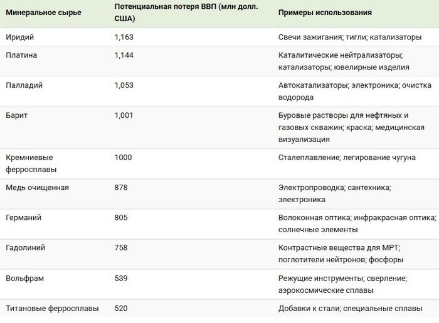Click the 'Кремниевые ферросплавы' cell
439x323 pixels.
coord(30,163)
